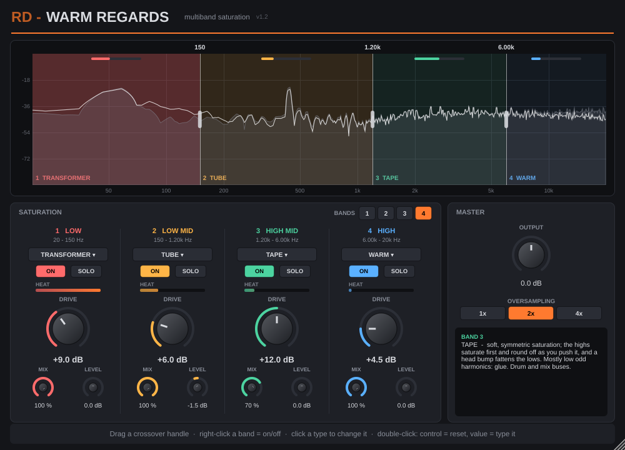This screenshot has width=625, height=450.
Task: Set band count to 3
Action: pyautogui.click(x=404, y=213)
